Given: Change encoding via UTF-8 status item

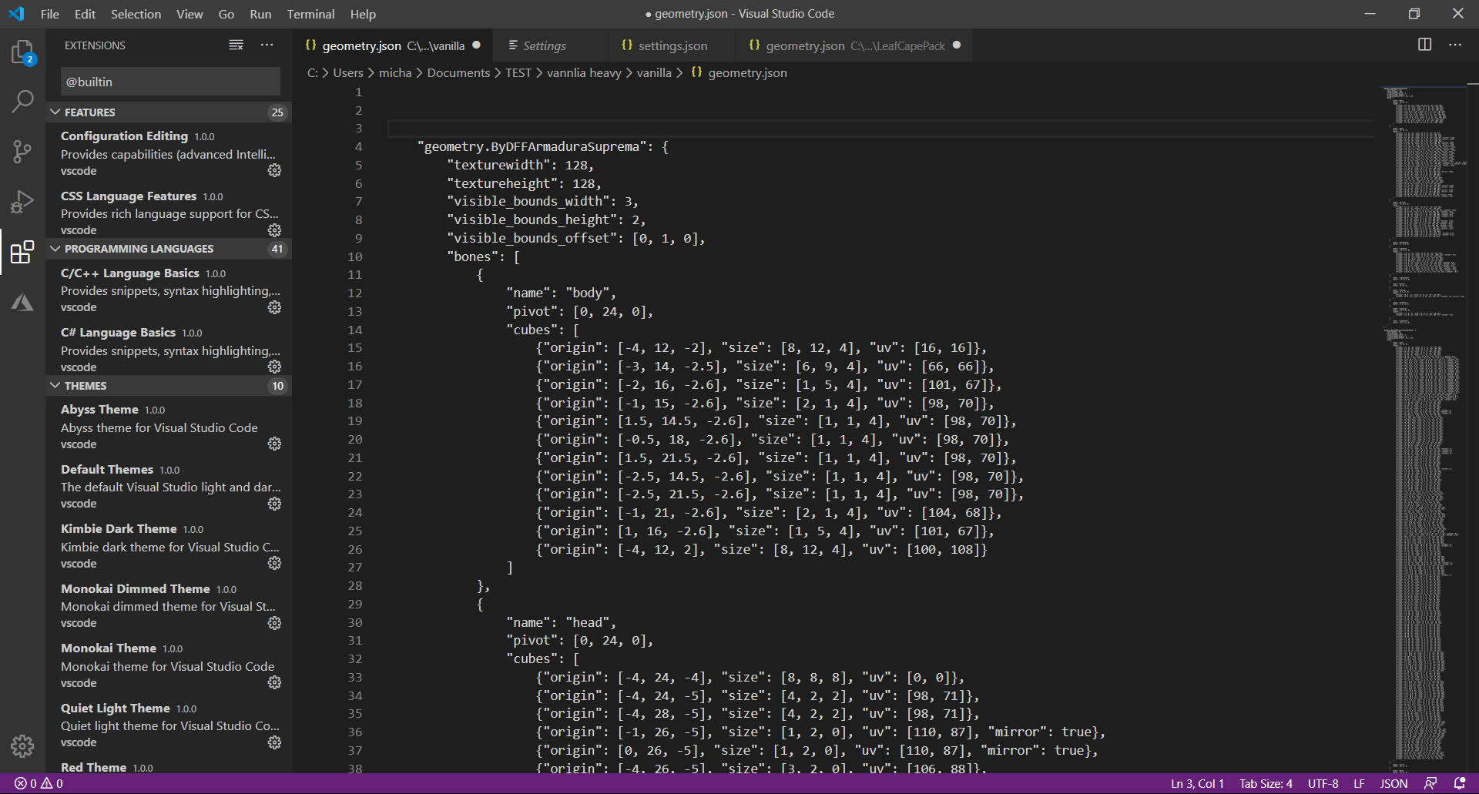Looking at the screenshot, I should pos(1323,783).
